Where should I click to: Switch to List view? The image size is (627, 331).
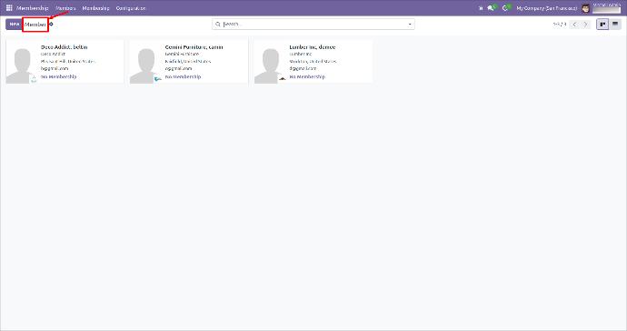[615, 25]
